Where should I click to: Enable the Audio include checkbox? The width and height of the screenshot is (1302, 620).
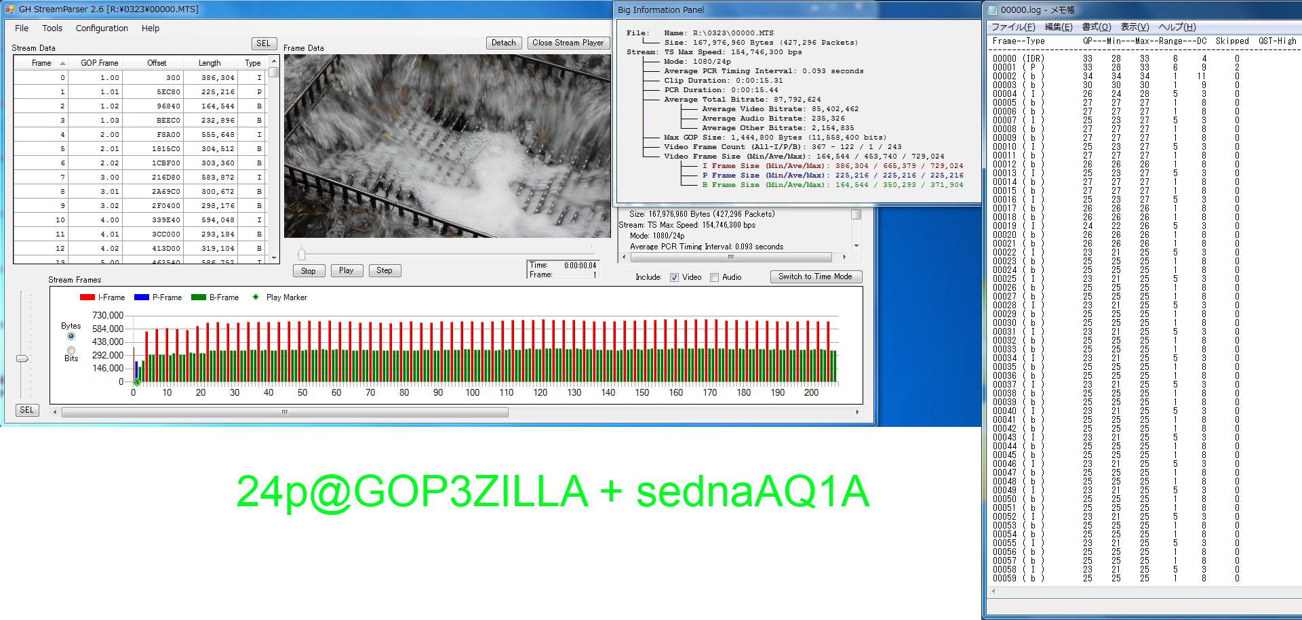click(714, 277)
